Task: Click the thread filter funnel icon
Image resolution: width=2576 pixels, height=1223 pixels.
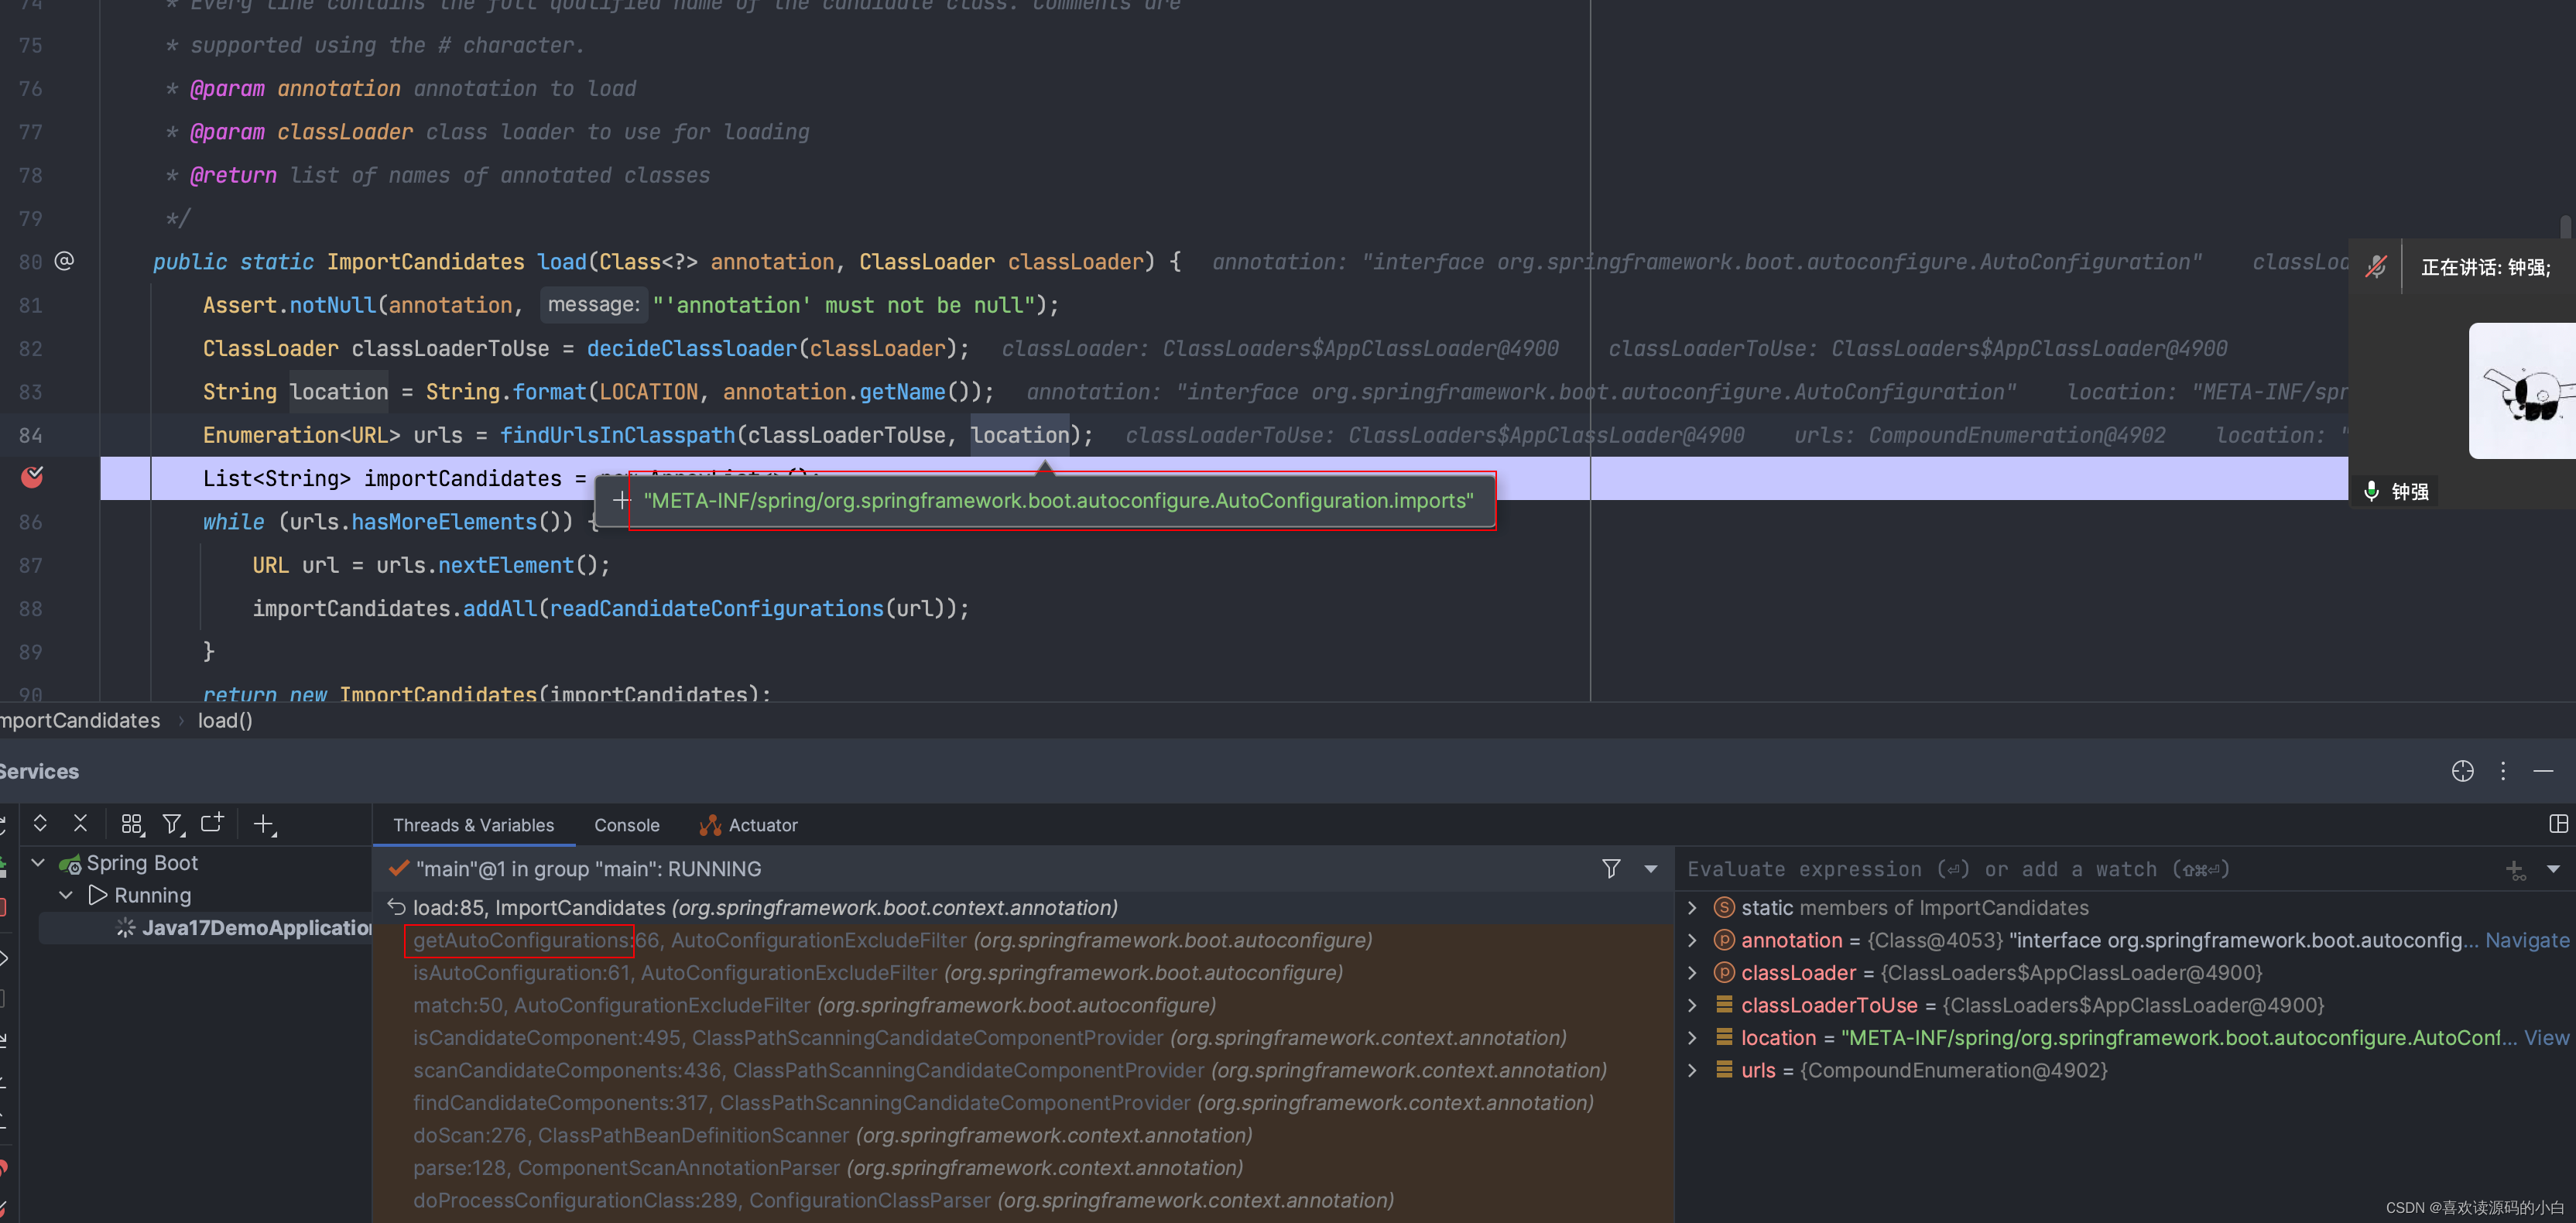Action: [1610, 868]
